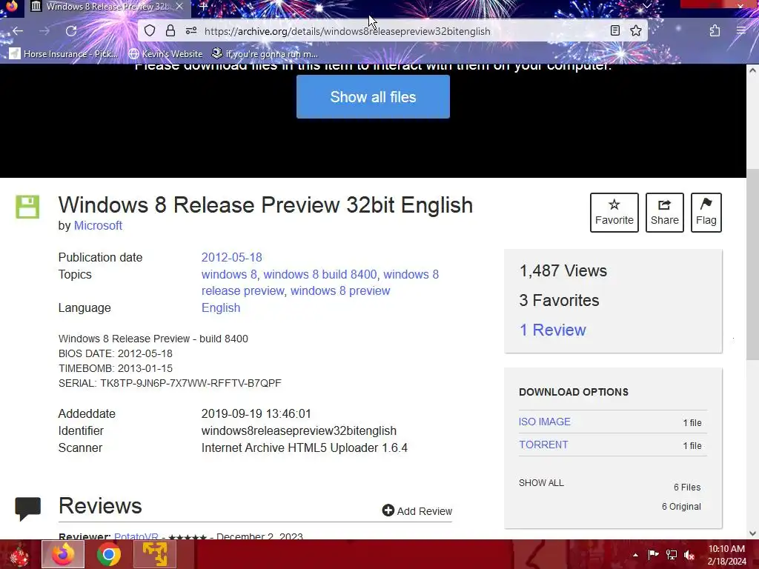Click the Favorite button
The height and width of the screenshot is (569, 759).
click(x=614, y=213)
